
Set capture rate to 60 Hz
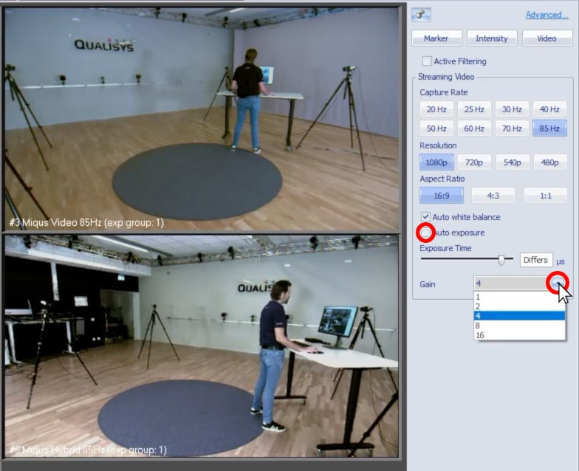coord(474,128)
